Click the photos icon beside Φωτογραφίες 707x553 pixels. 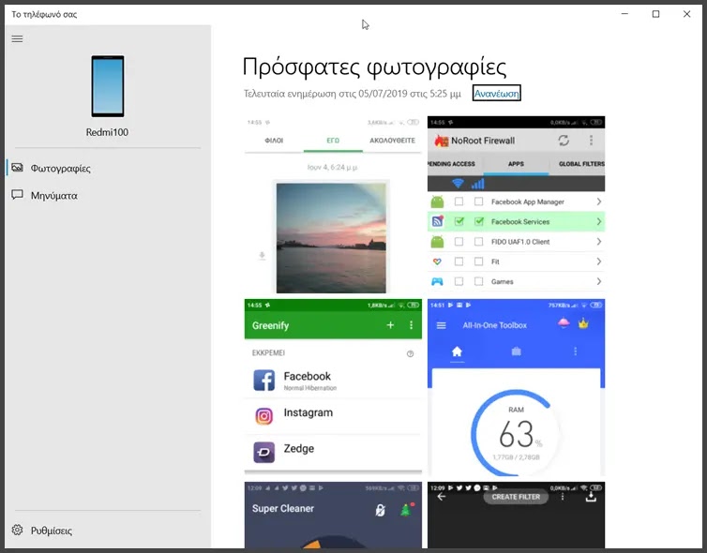[x=17, y=168]
